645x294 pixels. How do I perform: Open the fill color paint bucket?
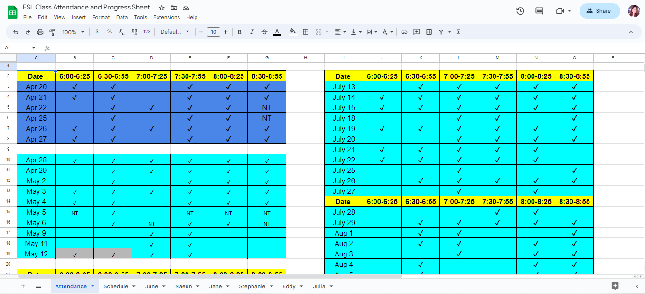click(x=293, y=32)
